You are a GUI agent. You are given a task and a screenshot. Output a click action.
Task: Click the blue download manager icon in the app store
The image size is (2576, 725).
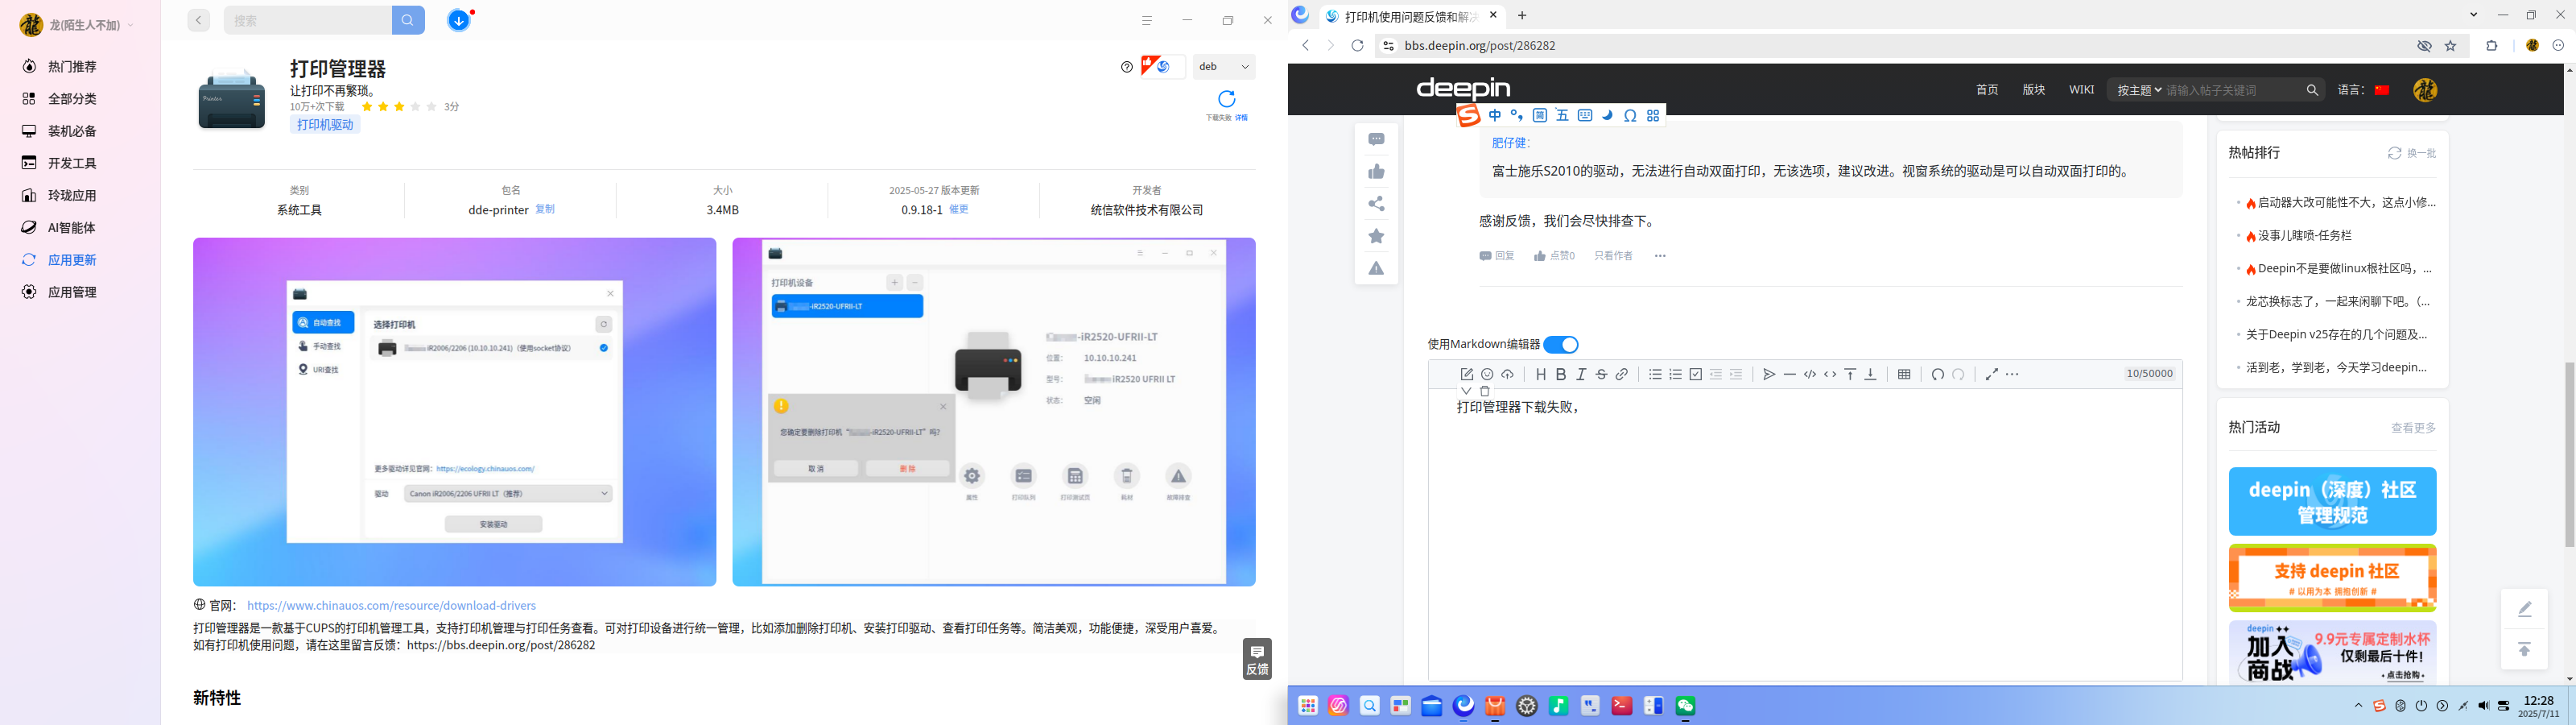[458, 20]
